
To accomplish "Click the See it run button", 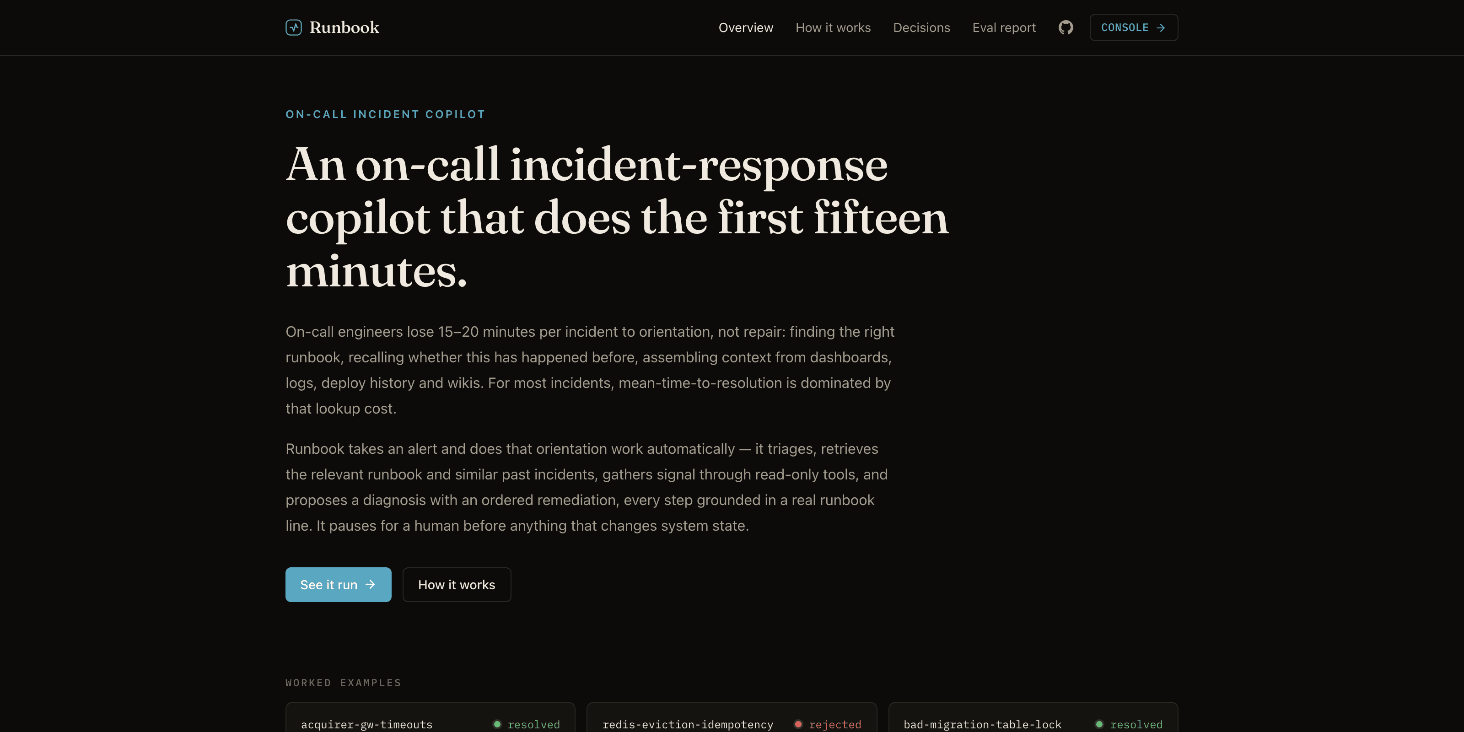I will point(338,584).
